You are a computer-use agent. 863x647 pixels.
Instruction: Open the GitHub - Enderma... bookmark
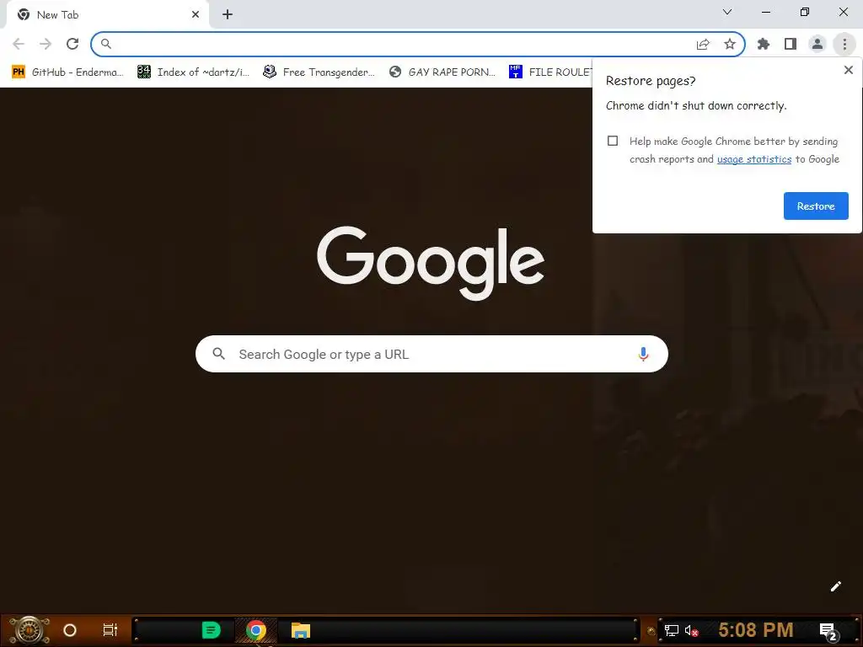tap(67, 72)
